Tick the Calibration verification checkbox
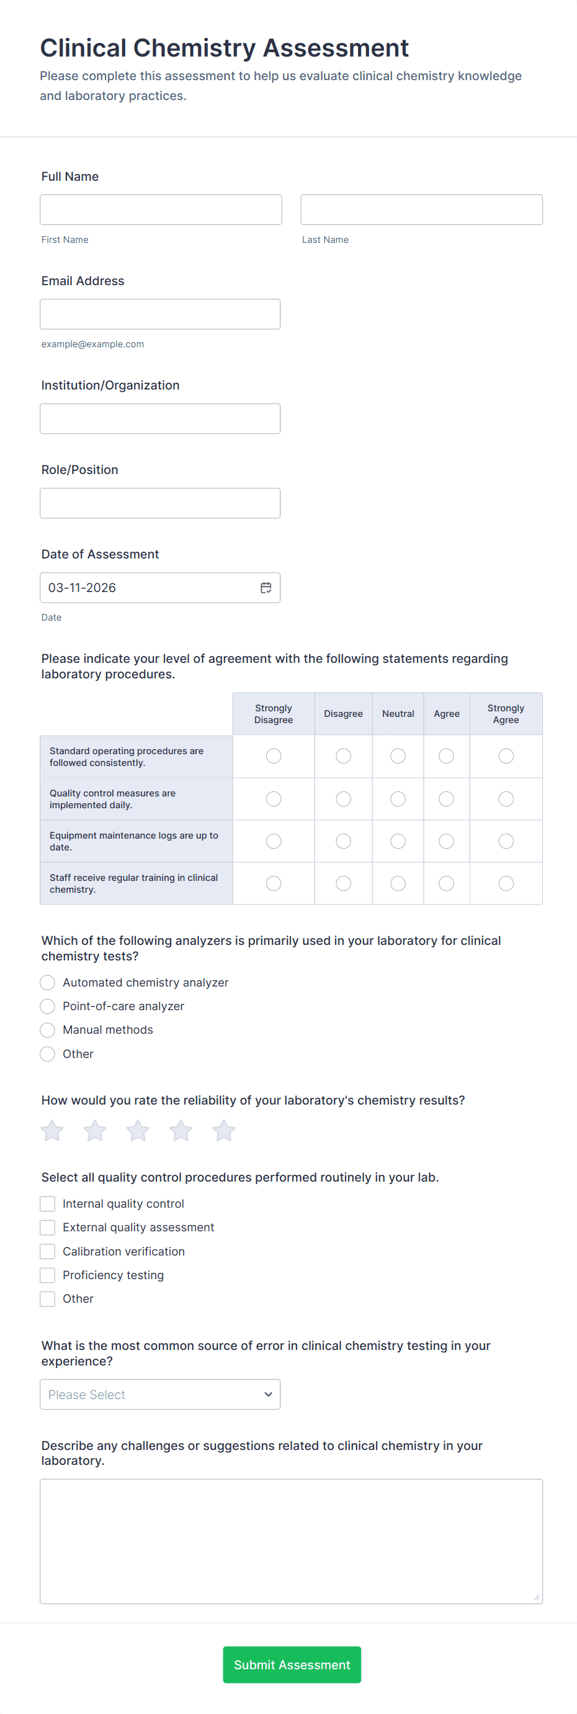 [x=47, y=1252]
